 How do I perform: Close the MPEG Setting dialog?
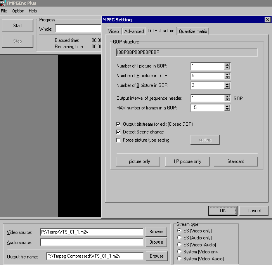click(x=267, y=20)
